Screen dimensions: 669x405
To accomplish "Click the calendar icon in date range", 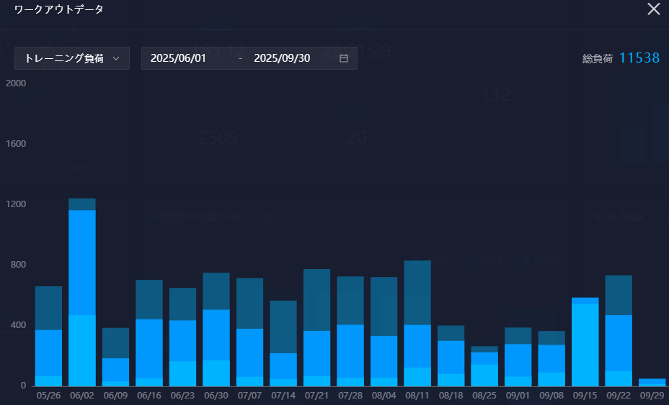I will click(x=344, y=58).
